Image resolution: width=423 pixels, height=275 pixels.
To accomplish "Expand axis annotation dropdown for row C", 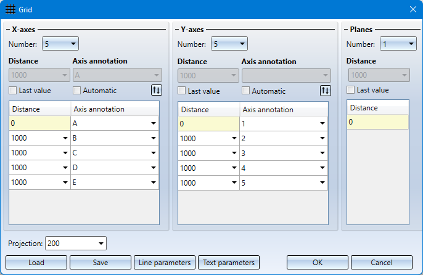I will [154, 153].
